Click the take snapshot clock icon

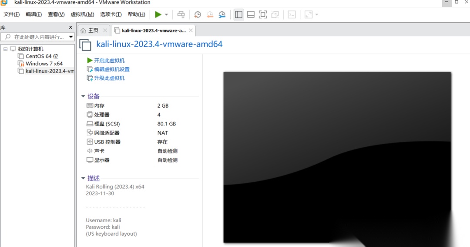198,14
